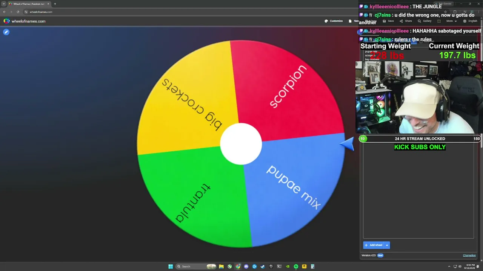The image size is (483, 271).
Task: Reload the current page
Action: [x=18, y=12]
